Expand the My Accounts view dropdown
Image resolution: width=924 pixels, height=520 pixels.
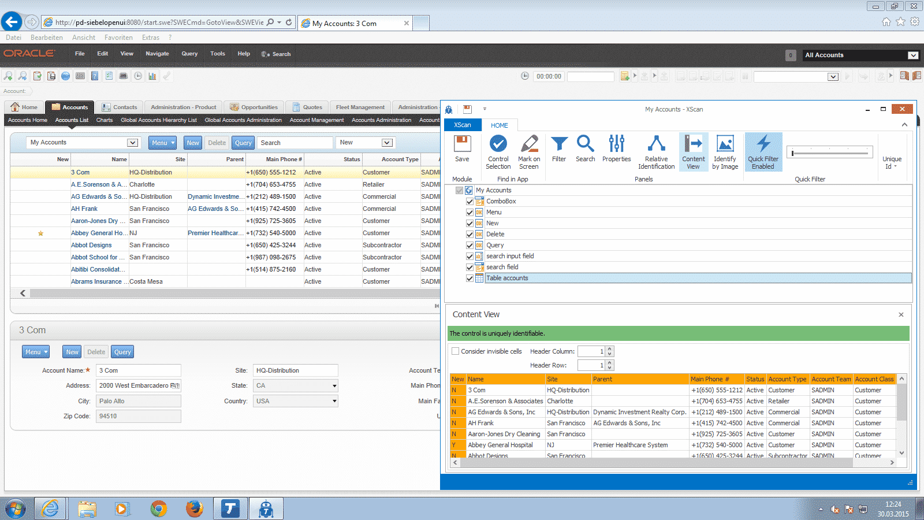click(132, 143)
